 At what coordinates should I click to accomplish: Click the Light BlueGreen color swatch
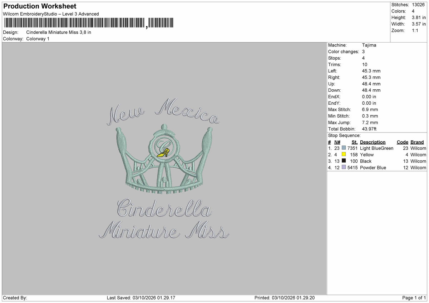click(x=344, y=148)
